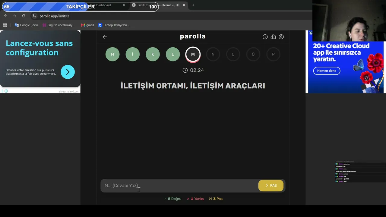Open the parolla user profile icon

click(281, 37)
